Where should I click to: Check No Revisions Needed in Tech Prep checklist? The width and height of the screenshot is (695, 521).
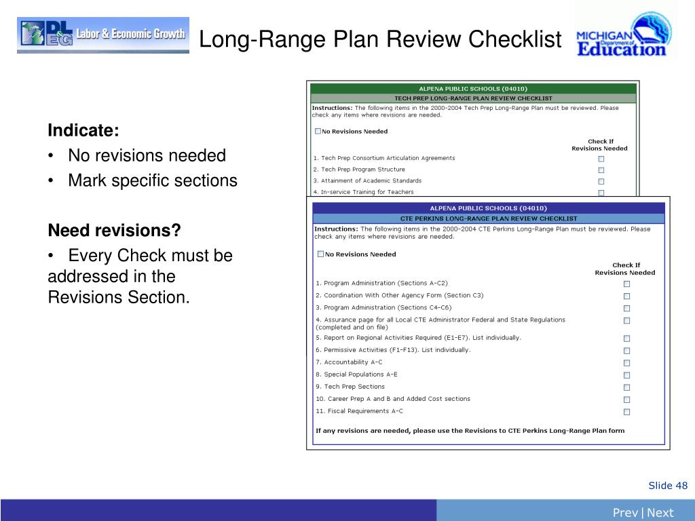click(x=318, y=131)
